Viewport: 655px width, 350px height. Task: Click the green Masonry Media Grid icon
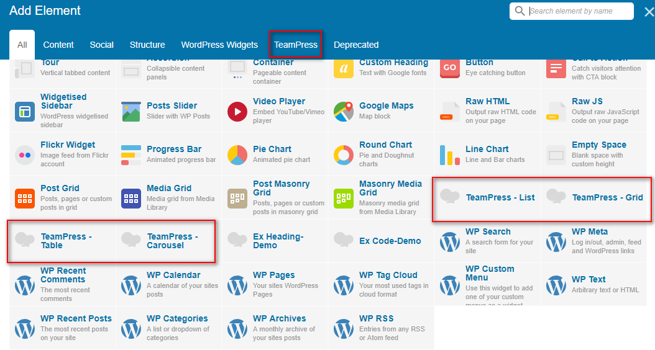[344, 198]
